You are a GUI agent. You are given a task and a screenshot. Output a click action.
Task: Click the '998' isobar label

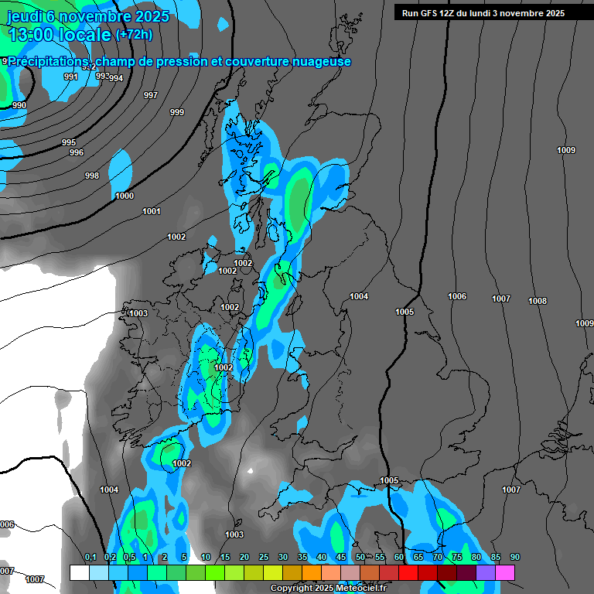pyautogui.click(x=92, y=176)
